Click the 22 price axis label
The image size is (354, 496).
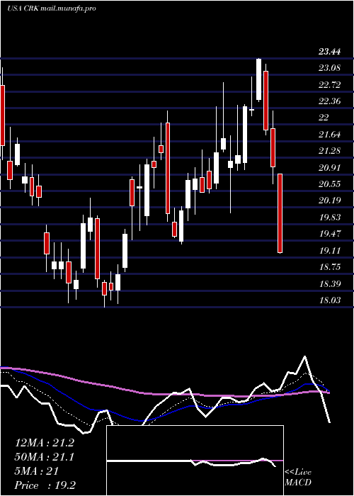pyautogui.click(x=324, y=118)
